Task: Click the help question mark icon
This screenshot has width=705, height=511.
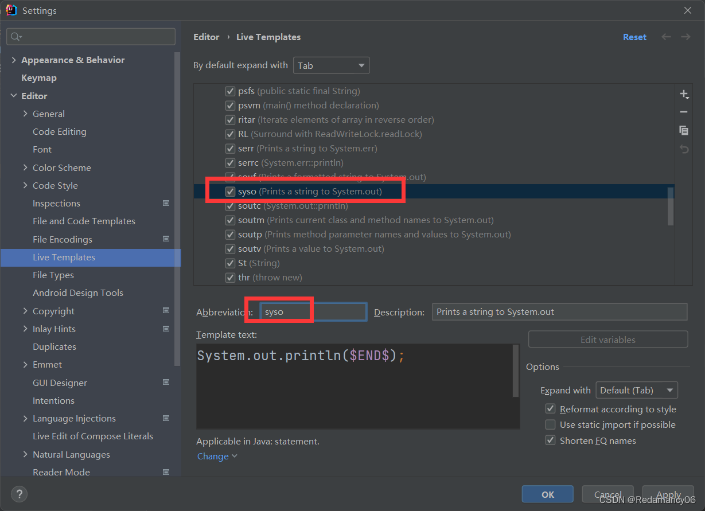Action: [x=19, y=494]
